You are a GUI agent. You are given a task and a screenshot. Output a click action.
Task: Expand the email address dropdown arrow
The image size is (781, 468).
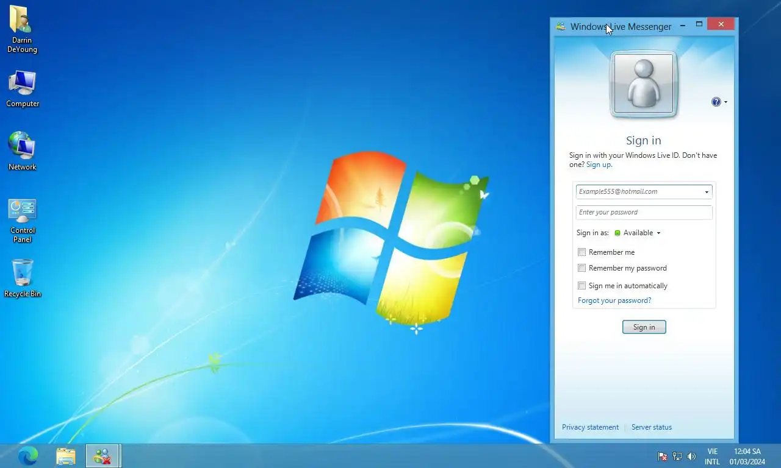click(707, 192)
